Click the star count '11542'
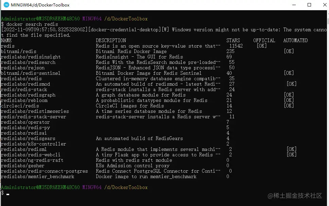The height and width of the screenshot is (206, 329). click(x=236, y=46)
